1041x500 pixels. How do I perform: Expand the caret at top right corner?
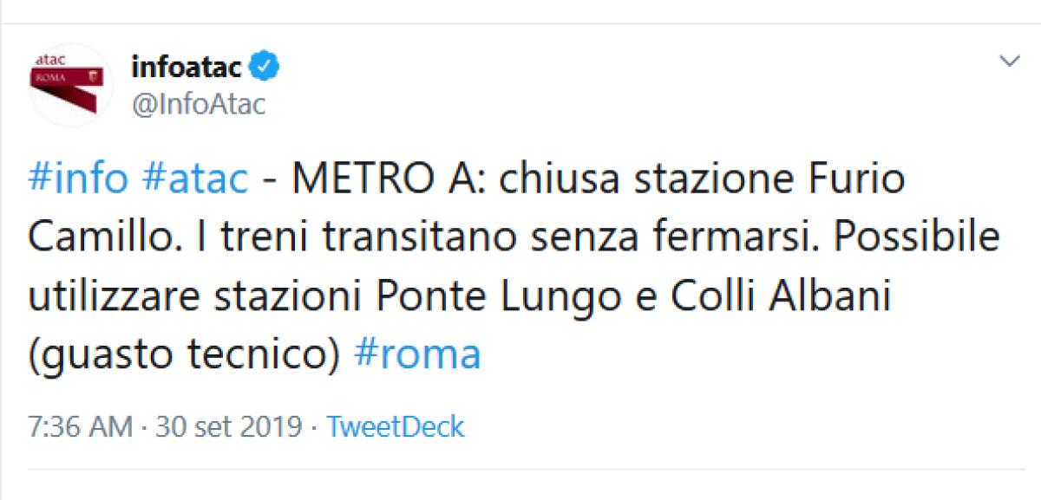pyautogui.click(x=1008, y=61)
